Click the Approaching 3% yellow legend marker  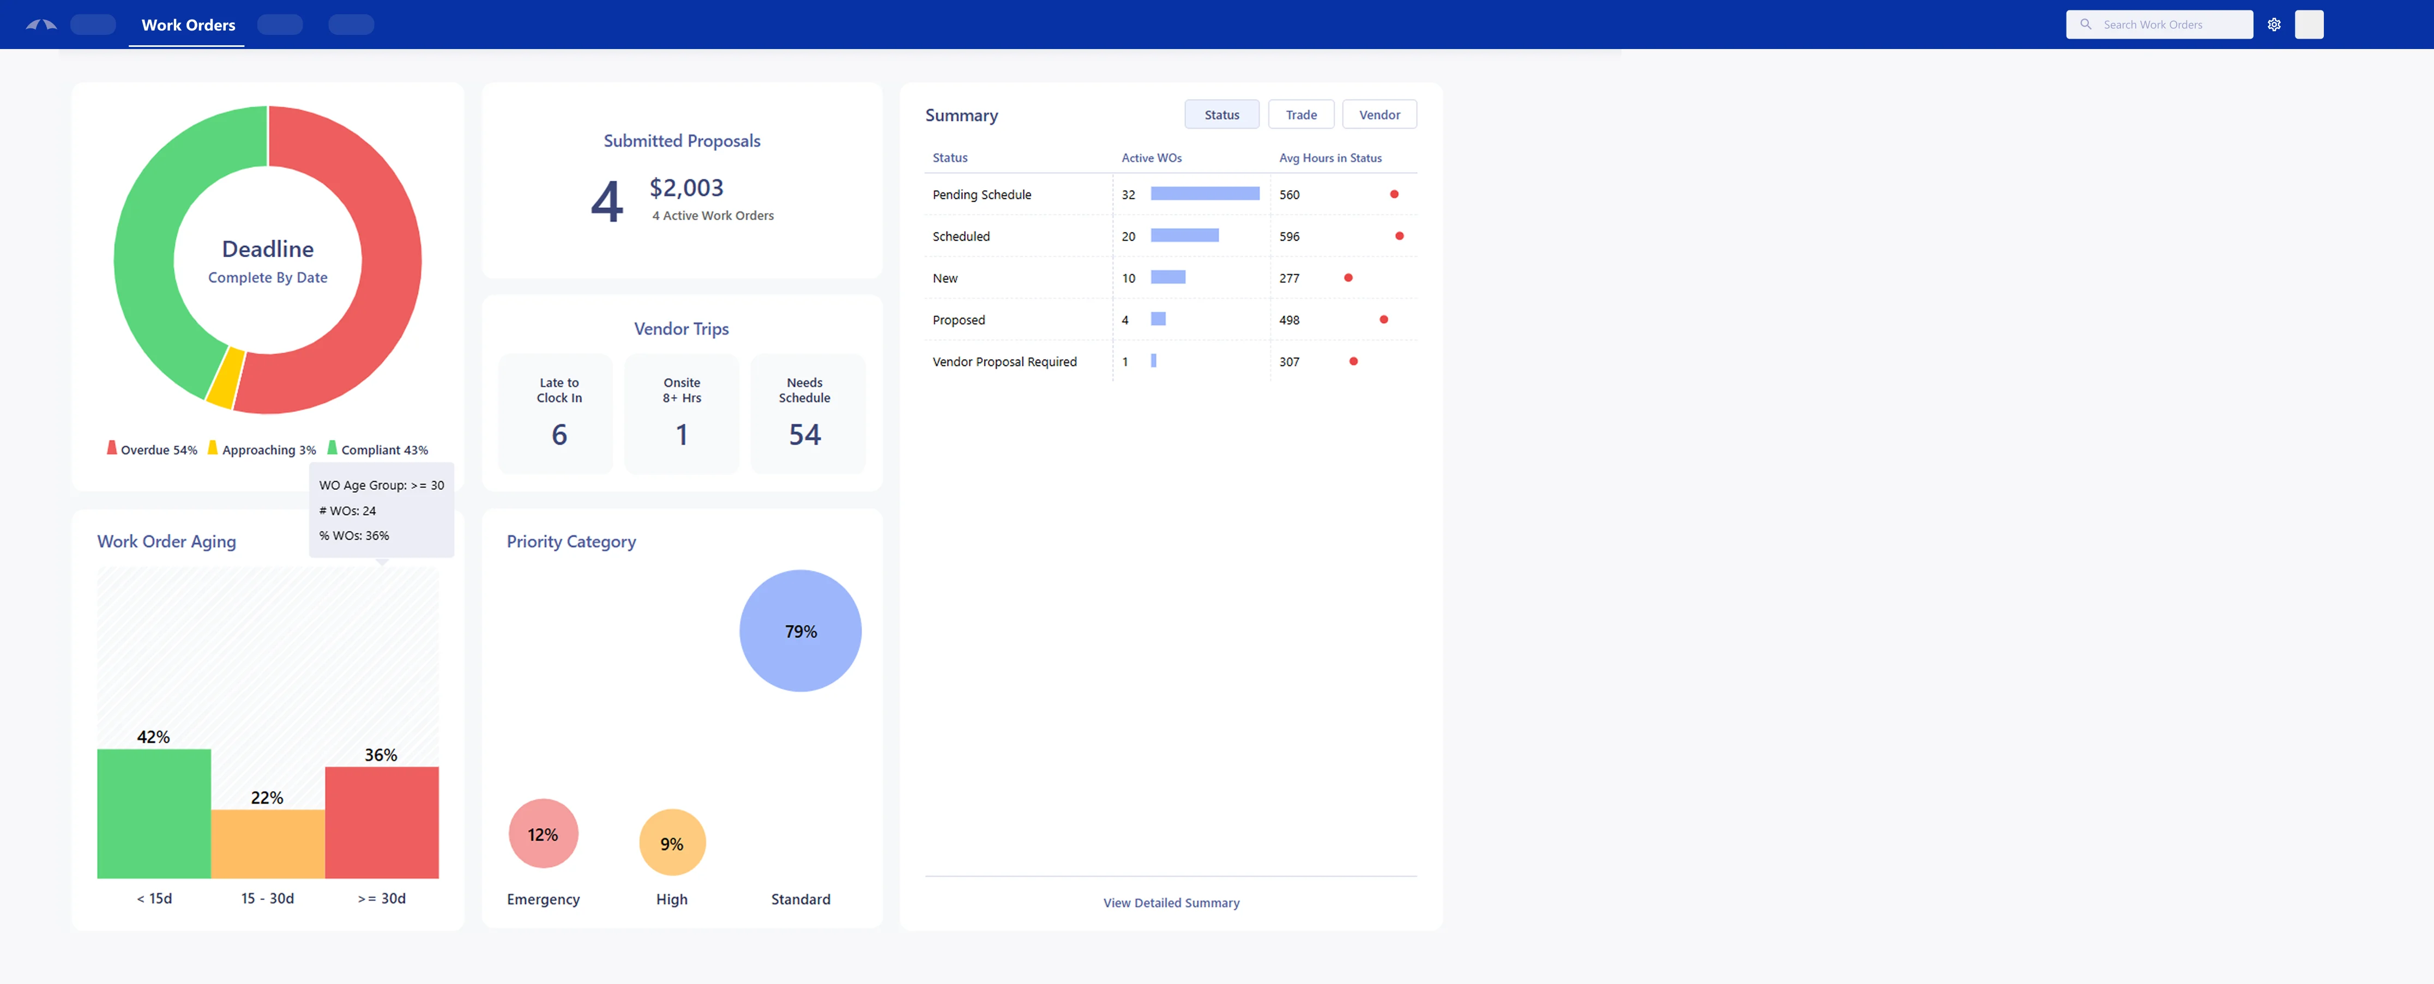tap(213, 448)
